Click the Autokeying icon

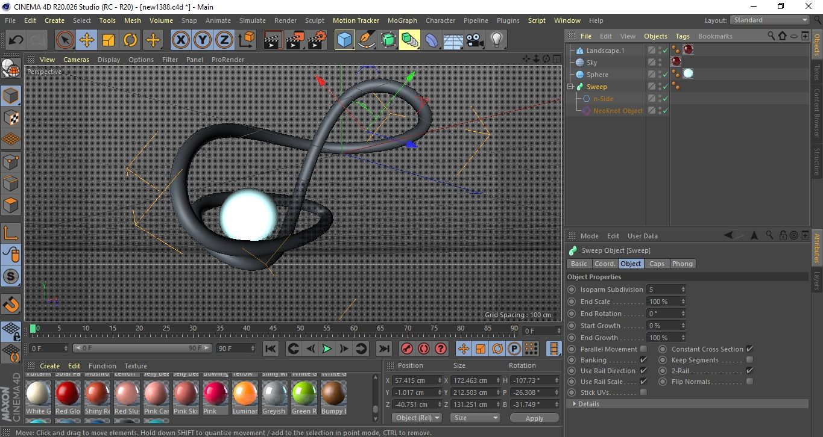[423, 349]
